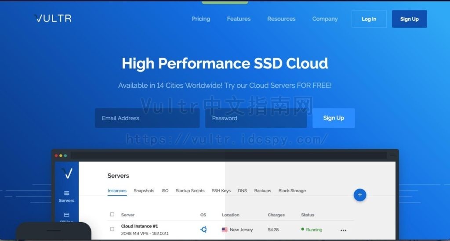The height and width of the screenshot is (241, 450).
Task: Click the $4.28 charges value
Action: coord(273,230)
